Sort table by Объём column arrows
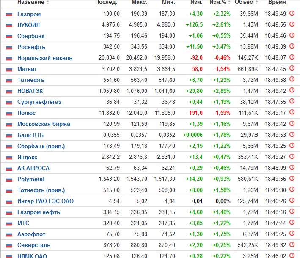 point(257,2)
